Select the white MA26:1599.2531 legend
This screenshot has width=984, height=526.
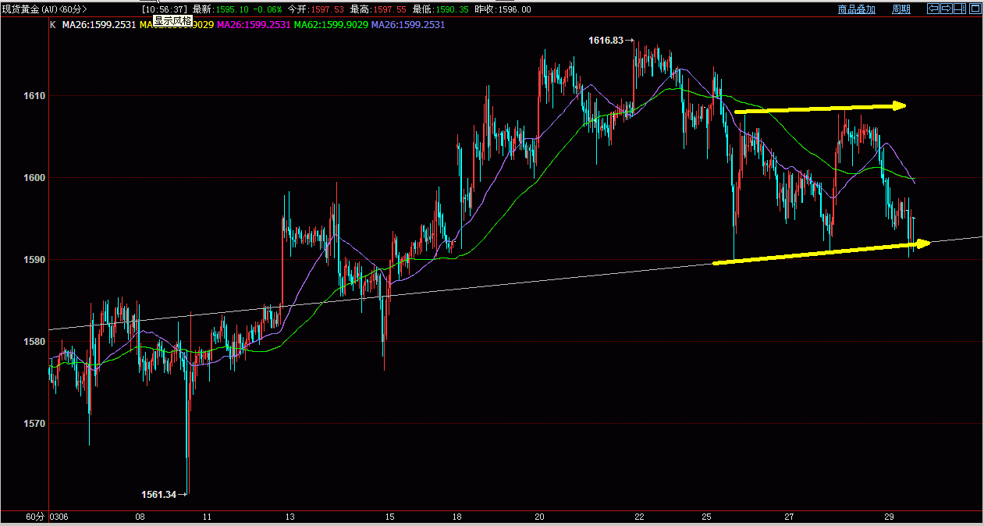[x=99, y=25]
